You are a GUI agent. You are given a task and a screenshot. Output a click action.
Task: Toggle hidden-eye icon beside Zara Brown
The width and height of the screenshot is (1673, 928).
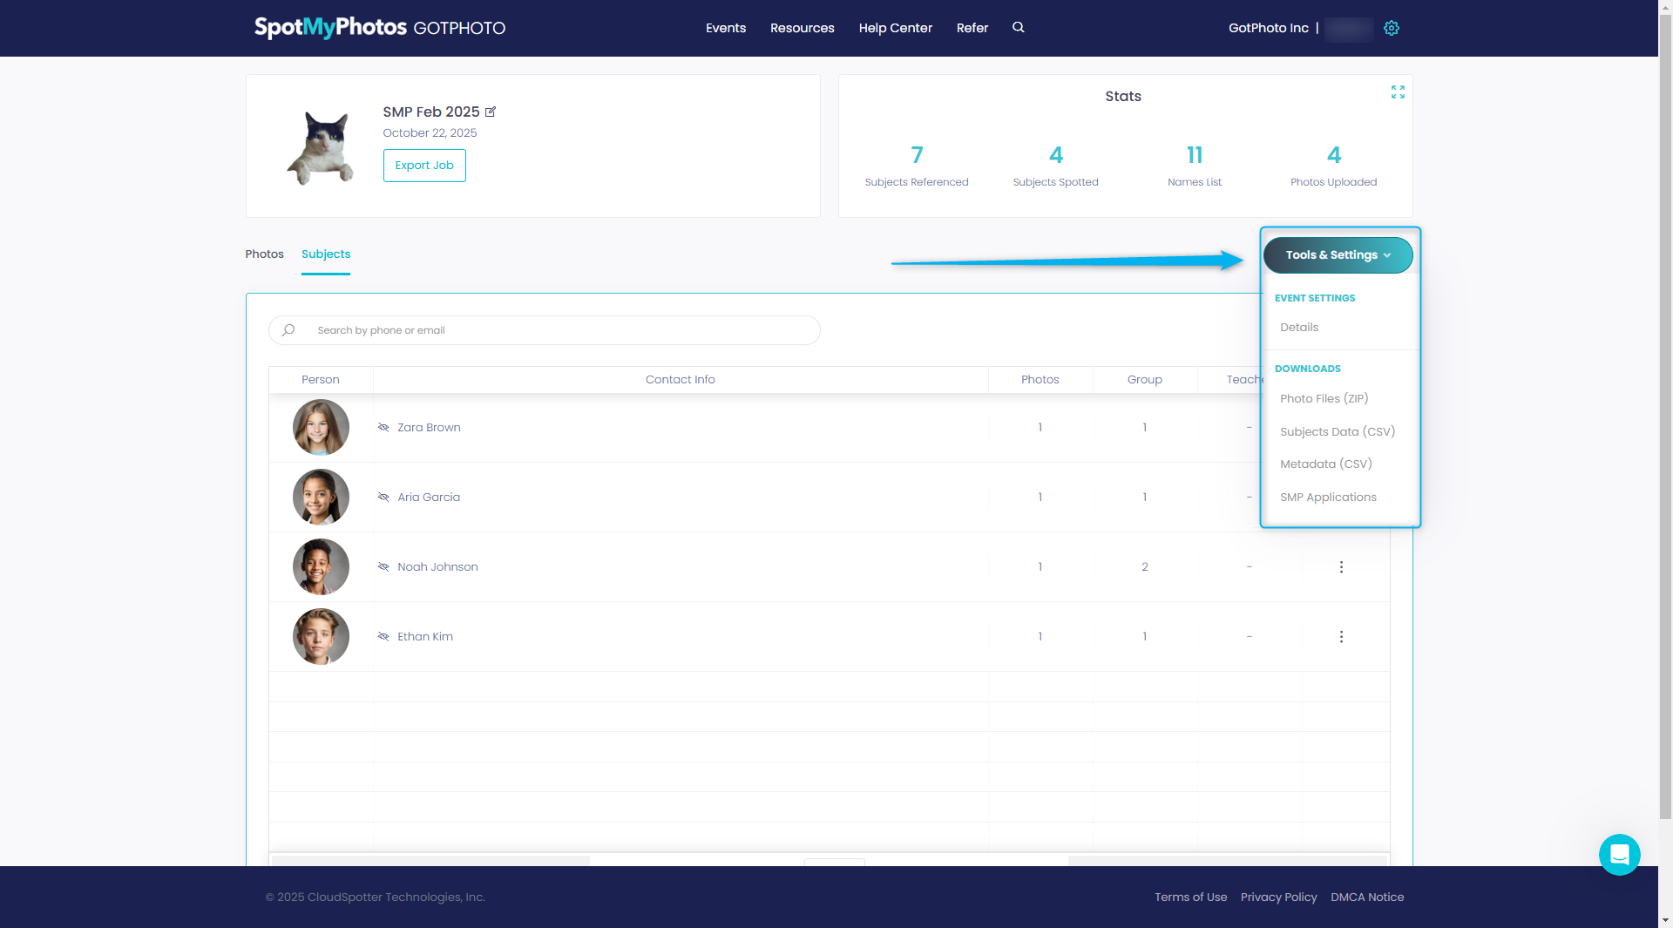point(383,428)
